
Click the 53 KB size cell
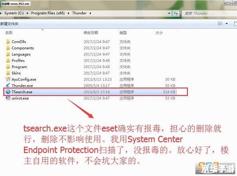click(170, 98)
